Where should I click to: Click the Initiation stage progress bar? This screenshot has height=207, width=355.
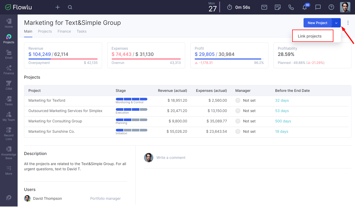click(x=132, y=130)
